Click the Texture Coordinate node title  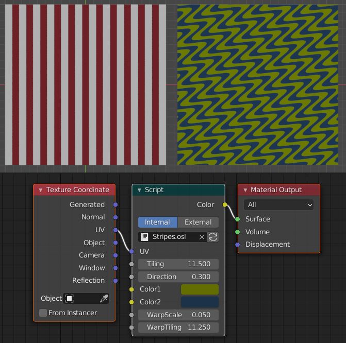tap(78, 190)
